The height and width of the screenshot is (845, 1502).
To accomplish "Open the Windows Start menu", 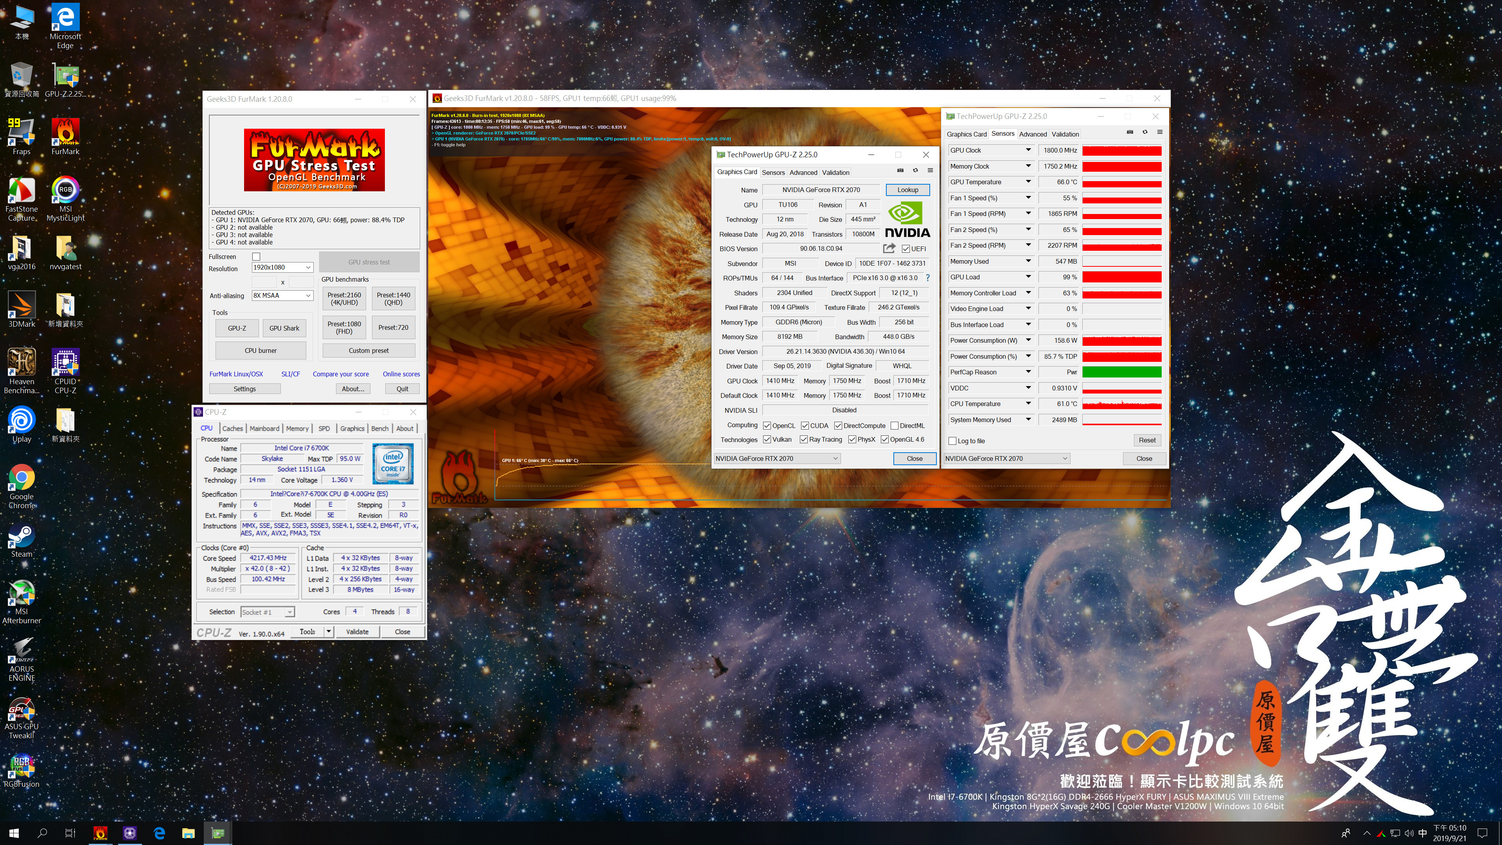I will (14, 833).
